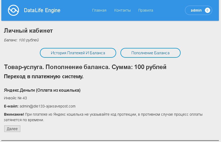This screenshot has width=221, height=142.
Task: Open the DataLife Engine title link
Action: pyautogui.click(x=42, y=10)
